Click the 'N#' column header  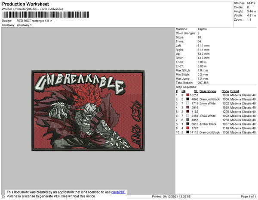pyautogui.click(x=183, y=91)
